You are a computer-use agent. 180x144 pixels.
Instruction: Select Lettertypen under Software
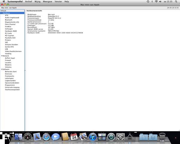pyautogui.click(x=9, y=78)
